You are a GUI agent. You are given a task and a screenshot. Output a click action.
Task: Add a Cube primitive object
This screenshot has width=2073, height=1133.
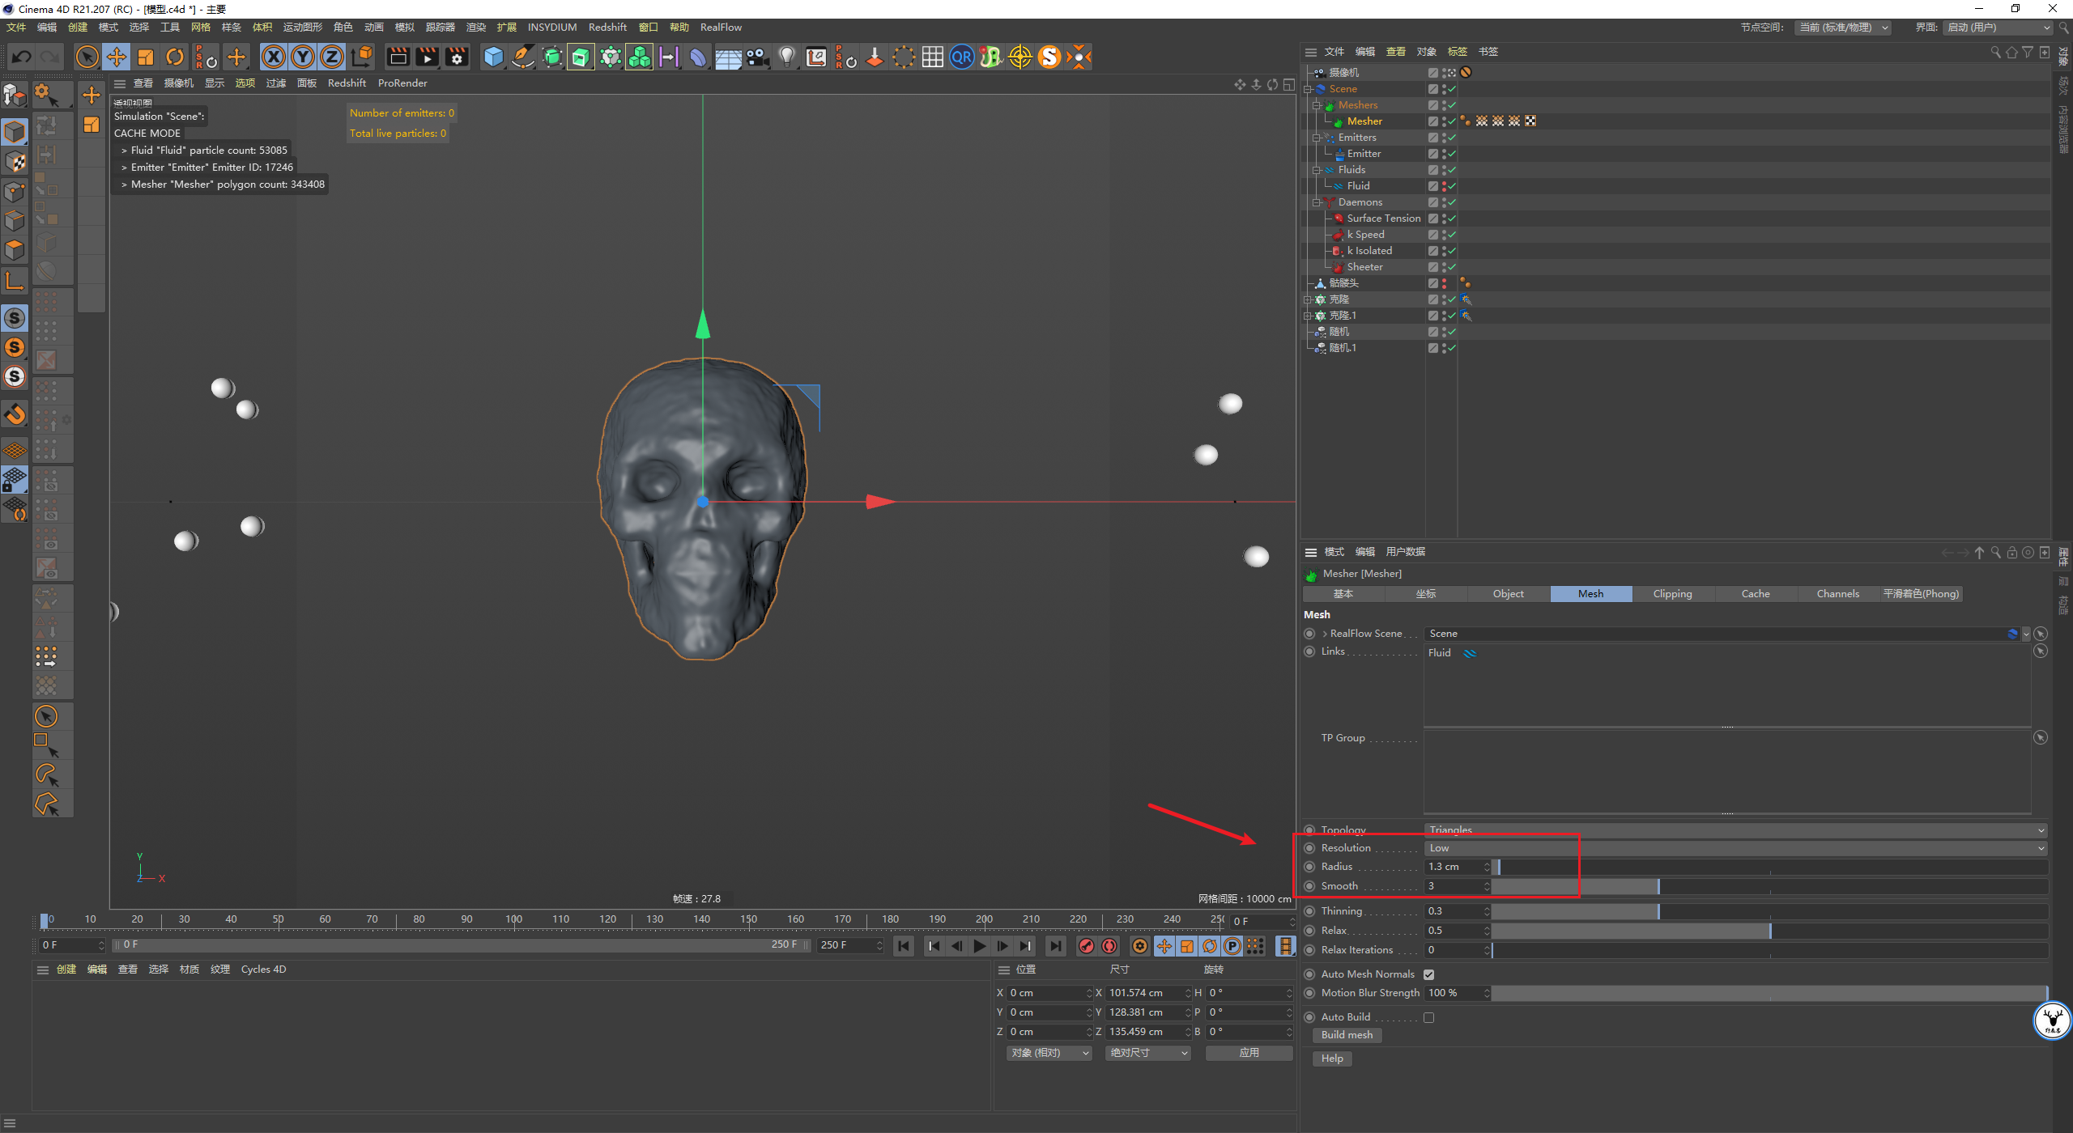493,57
